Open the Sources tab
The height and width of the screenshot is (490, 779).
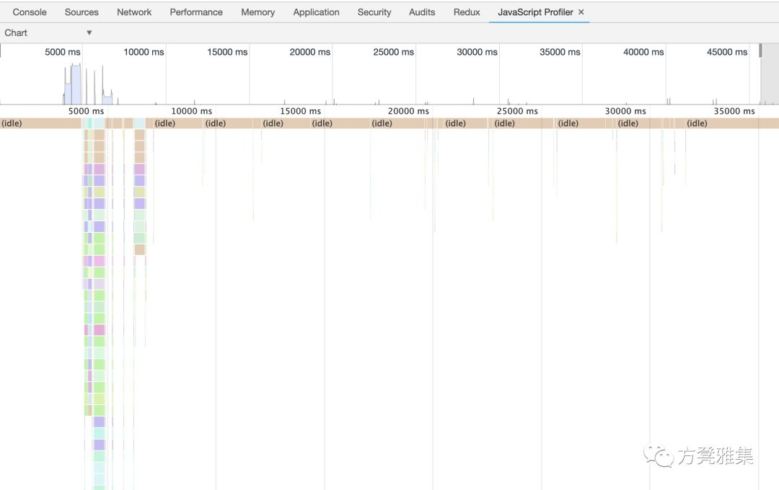click(x=82, y=12)
